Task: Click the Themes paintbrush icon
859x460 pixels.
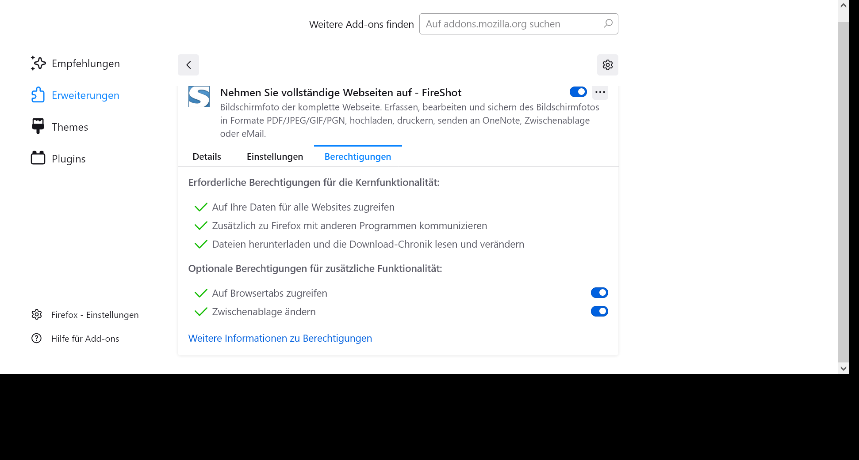Action: click(x=38, y=126)
